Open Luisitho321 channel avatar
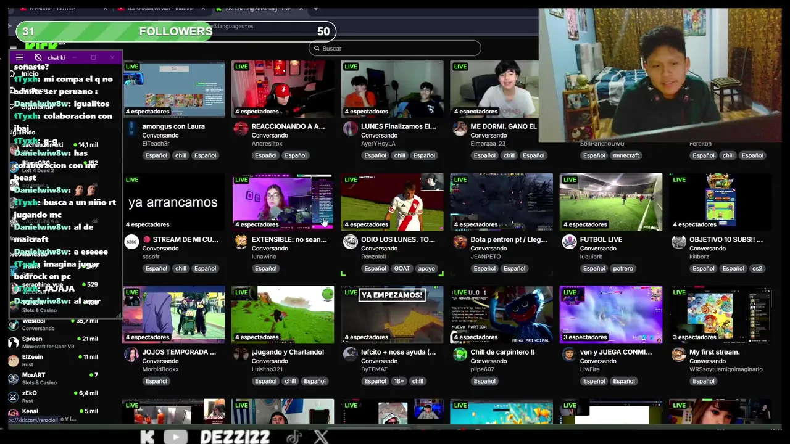The height and width of the screenshot is (444, 790). [x=241, y=355]
